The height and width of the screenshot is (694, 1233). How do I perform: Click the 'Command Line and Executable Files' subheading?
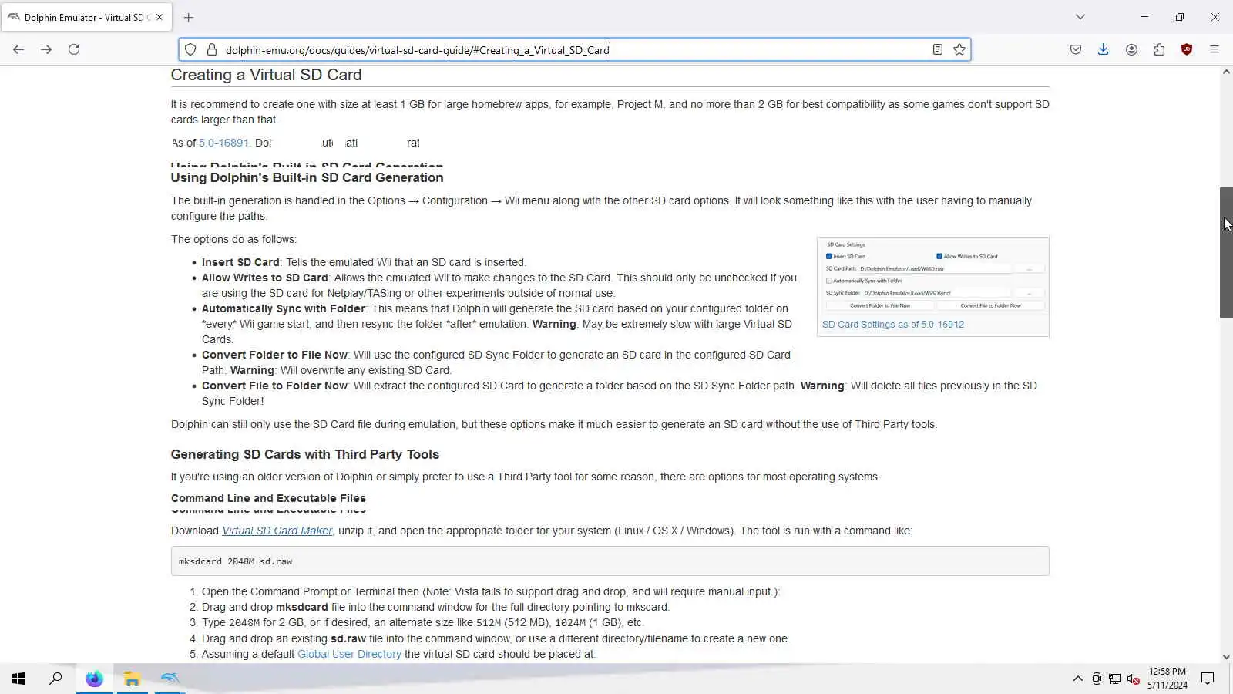[x=268, y=498]
